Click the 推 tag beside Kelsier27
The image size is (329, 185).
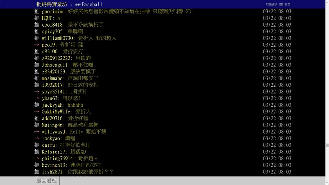[37, 152]
